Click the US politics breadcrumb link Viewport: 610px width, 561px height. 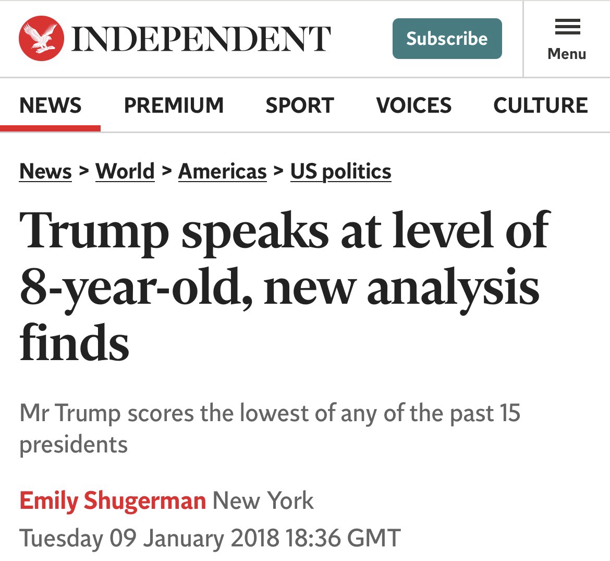[x=340, y=171]
